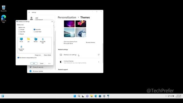Expand the Contrast themes chevron

pyautogui.click(x=99, y=62)
